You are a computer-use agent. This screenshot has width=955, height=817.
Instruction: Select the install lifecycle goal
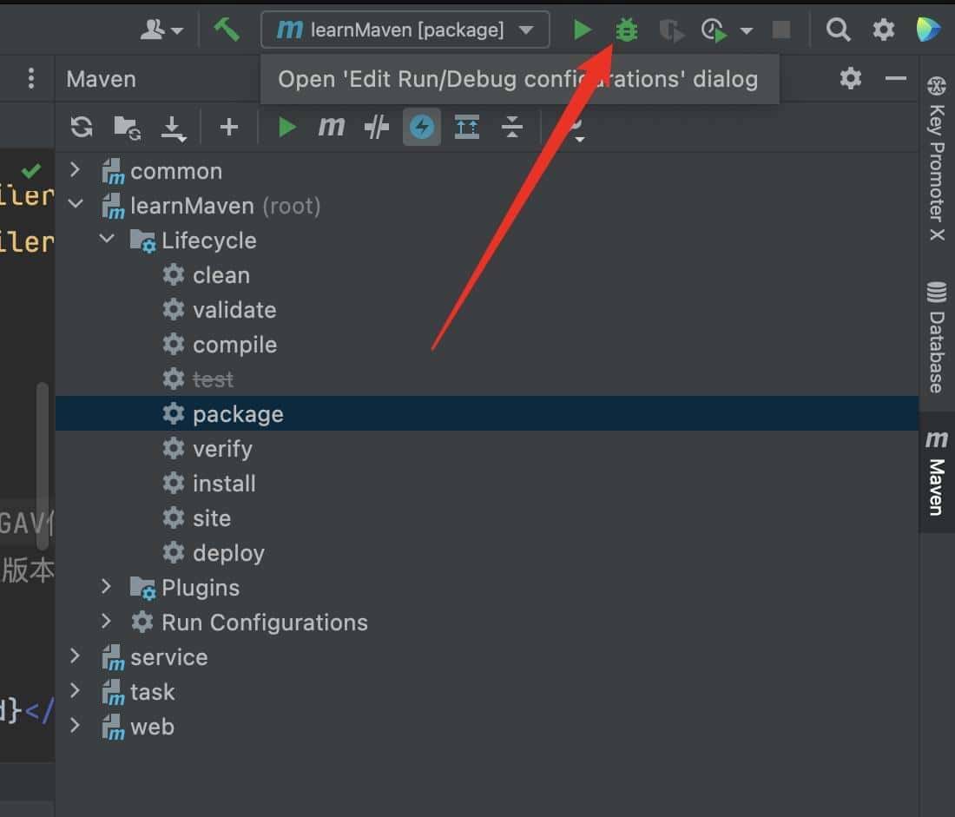point(224,484)
